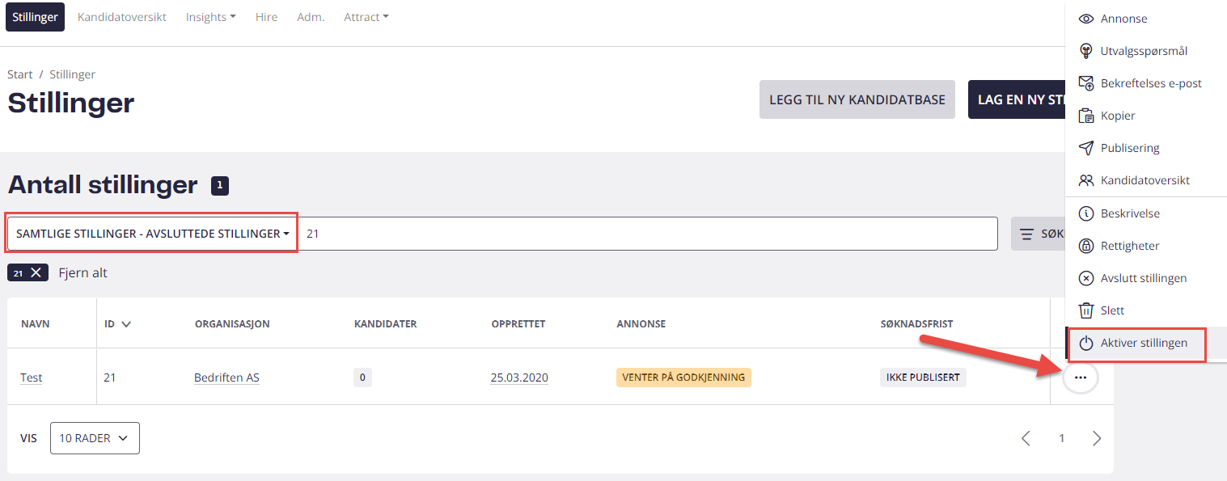Expand the Samtlige stillinger filter dropdown
The image size is (1227, 481).
[153, 234]
